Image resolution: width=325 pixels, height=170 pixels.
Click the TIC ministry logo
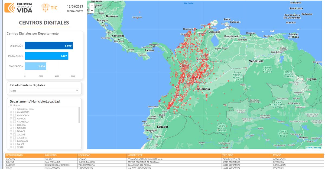[x=49, y=8]
